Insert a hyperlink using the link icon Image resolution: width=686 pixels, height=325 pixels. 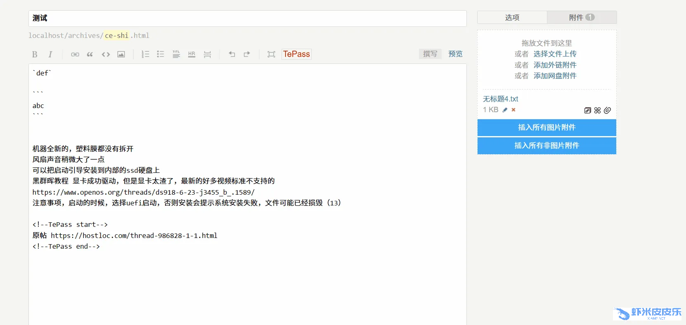(x=75, y=54)
